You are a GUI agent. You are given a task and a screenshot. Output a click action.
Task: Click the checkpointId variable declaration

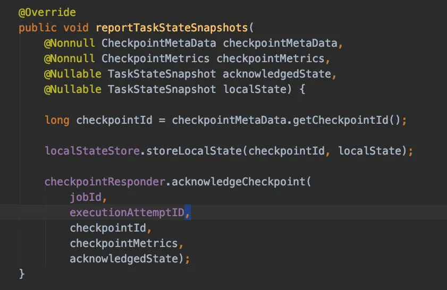point(114,120)
